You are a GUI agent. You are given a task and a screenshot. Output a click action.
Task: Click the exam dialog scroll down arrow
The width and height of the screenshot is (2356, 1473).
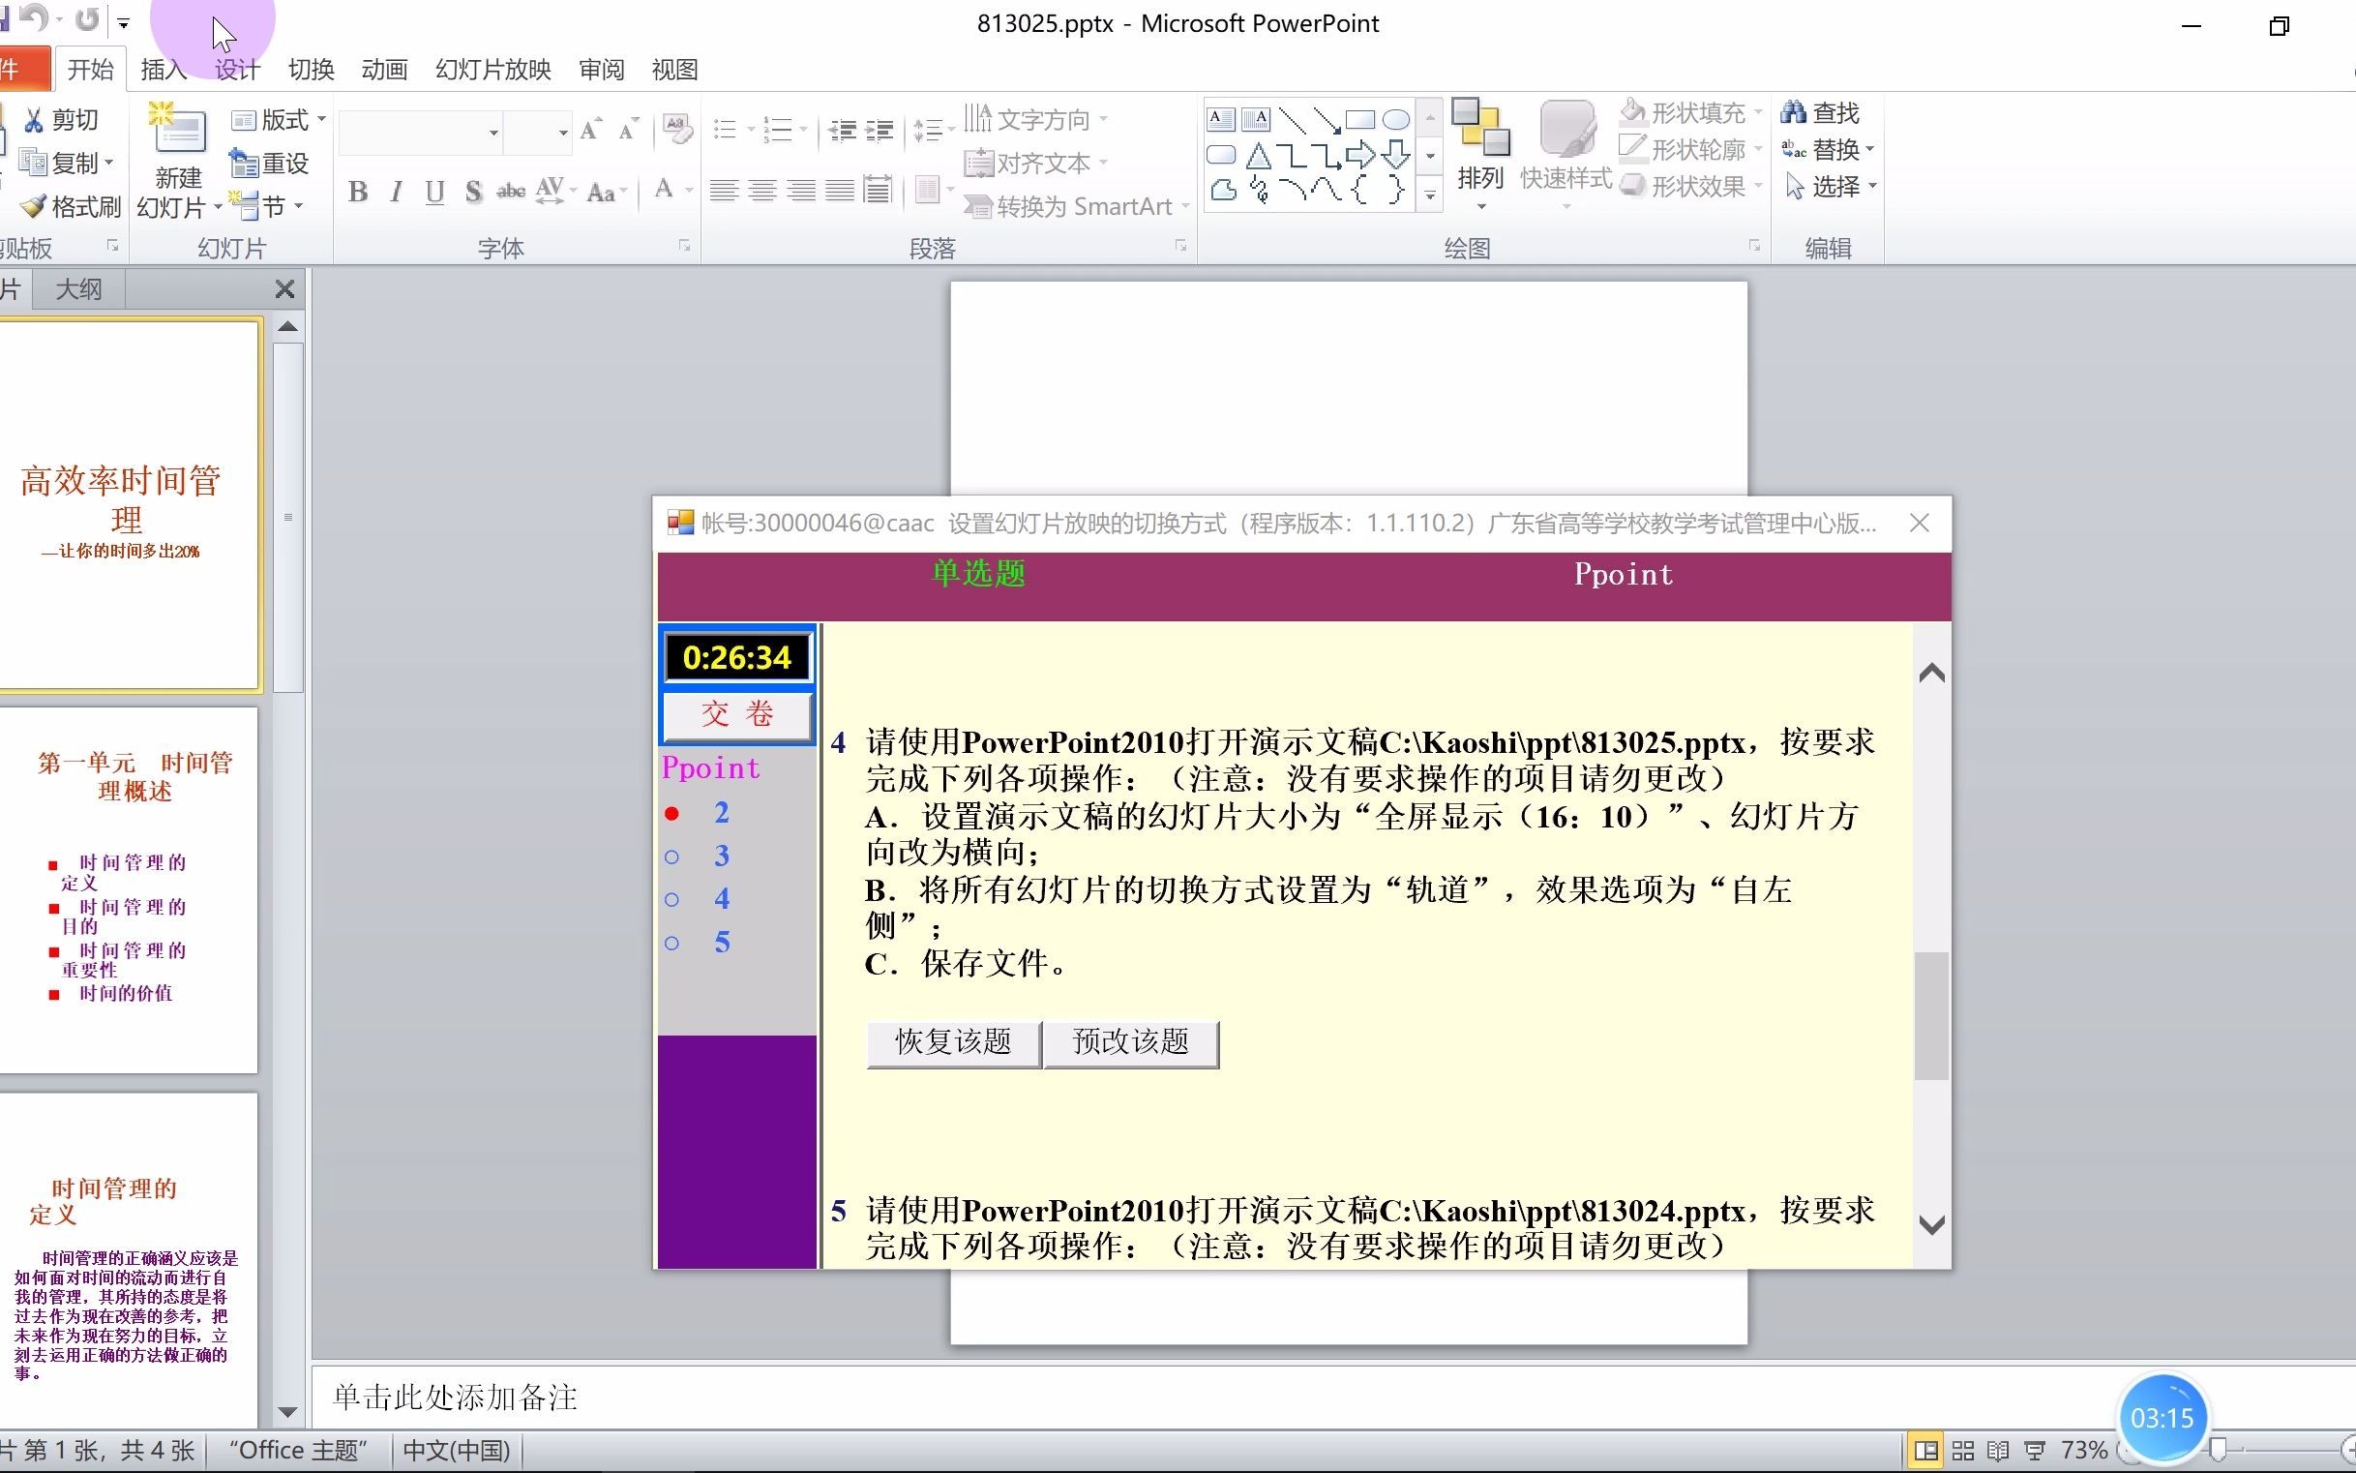coord(1931,1224)
